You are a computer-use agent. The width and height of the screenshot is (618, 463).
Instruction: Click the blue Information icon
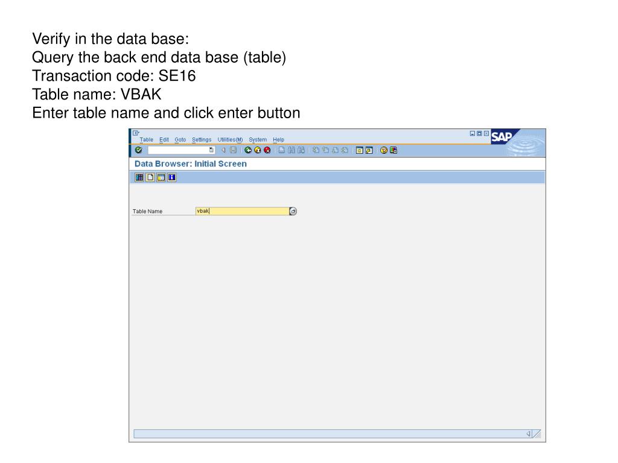tap(172, 177)
